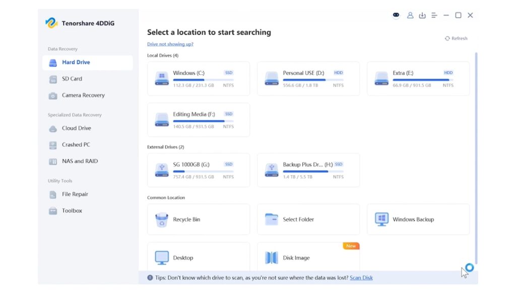The width and height of the screenshot is (516, 293).
Task: Click the SG 1000GB (G:) USB drive icon
Action: pos(162,170)
